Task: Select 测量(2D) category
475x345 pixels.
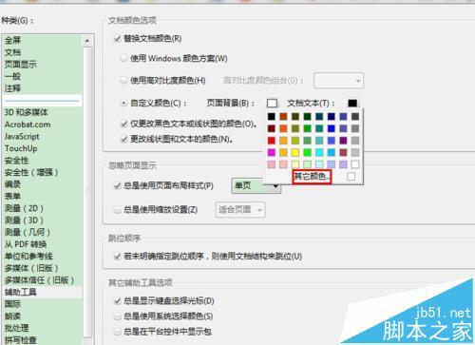Action: (42, 208)
